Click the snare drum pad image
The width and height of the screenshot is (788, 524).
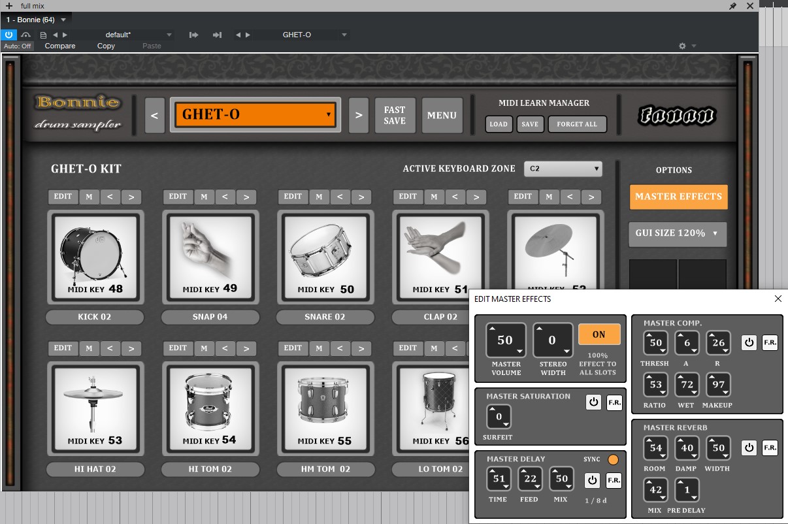[x=325, y=251]
